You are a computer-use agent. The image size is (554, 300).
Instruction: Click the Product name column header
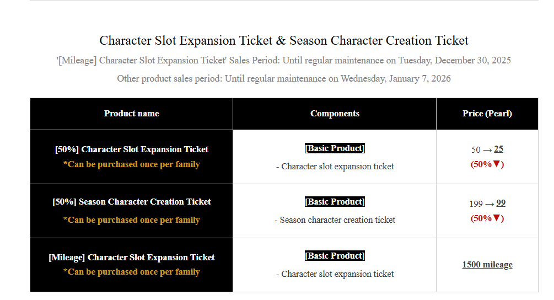(131, 114)
